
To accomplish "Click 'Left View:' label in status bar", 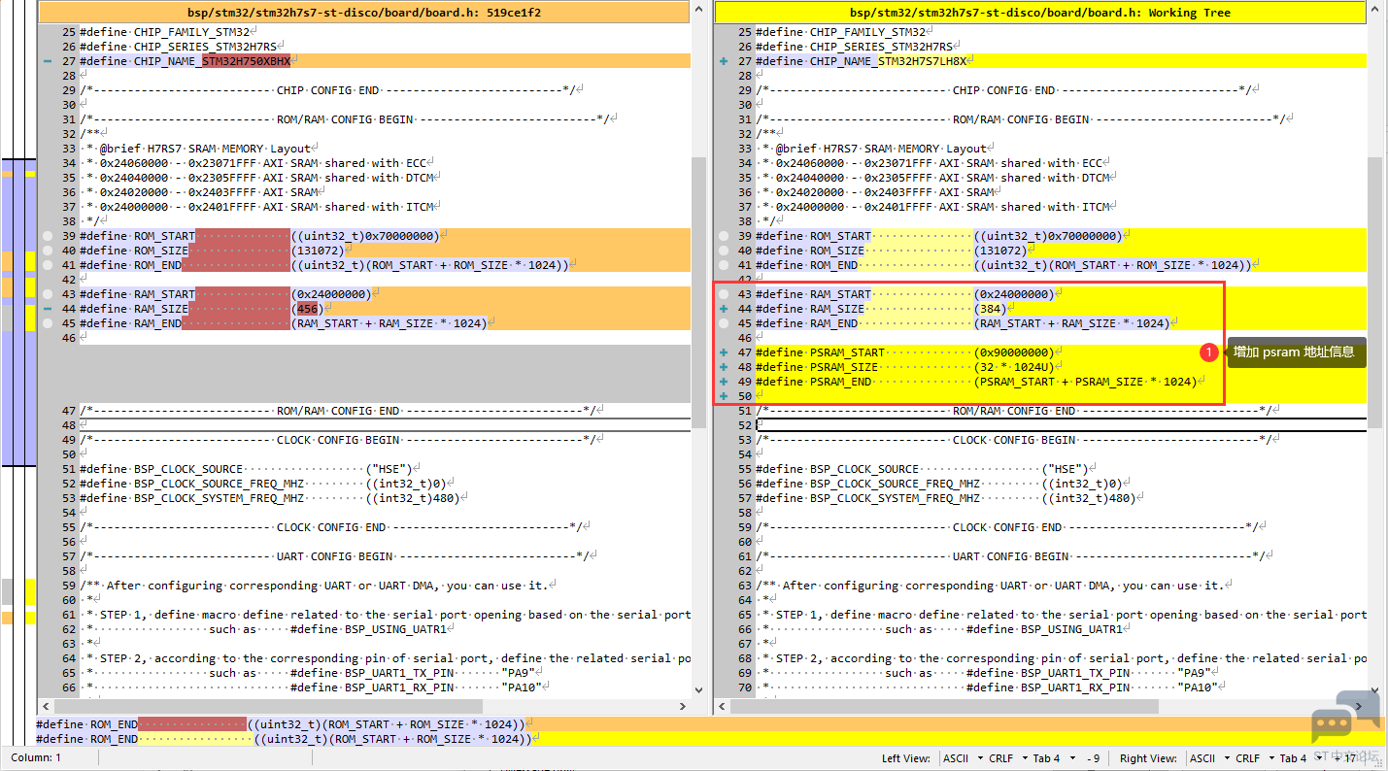I will click(x=905, y=758).
